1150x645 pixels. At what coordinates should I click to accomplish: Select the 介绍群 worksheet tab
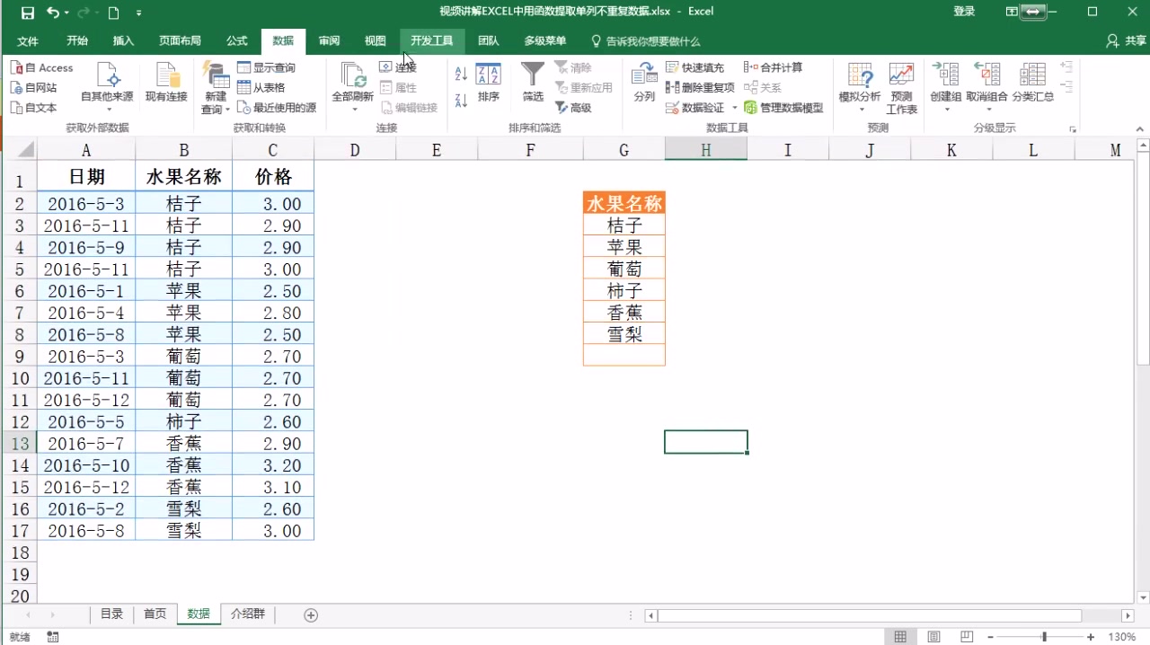[247, 614]
